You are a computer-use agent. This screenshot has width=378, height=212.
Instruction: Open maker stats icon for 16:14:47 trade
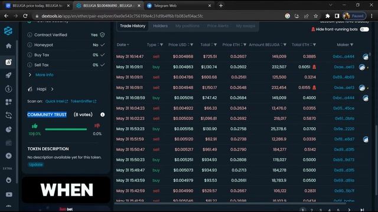coord(366,57)
